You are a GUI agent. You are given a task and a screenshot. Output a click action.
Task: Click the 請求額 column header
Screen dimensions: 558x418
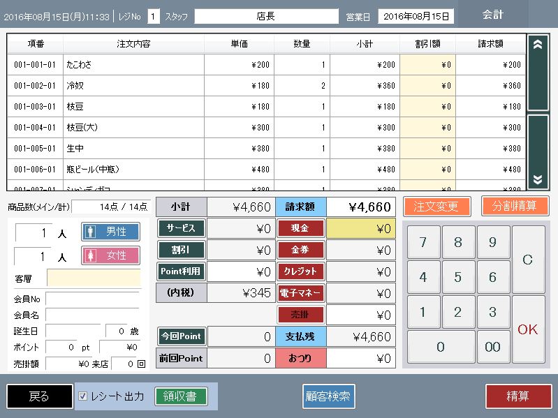[490, 44]
